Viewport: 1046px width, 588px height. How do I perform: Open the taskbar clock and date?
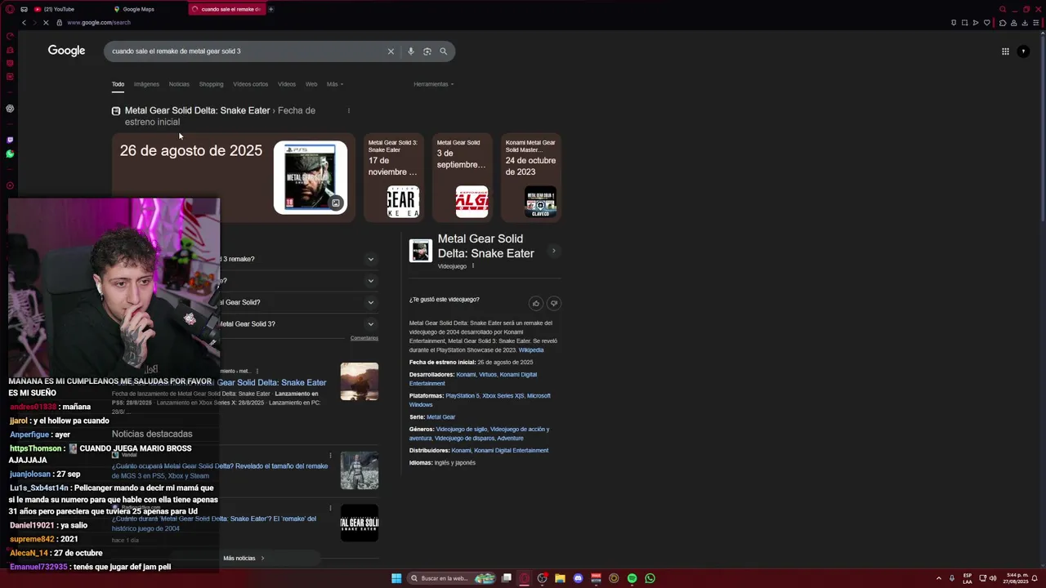[x=1017, y=578]
